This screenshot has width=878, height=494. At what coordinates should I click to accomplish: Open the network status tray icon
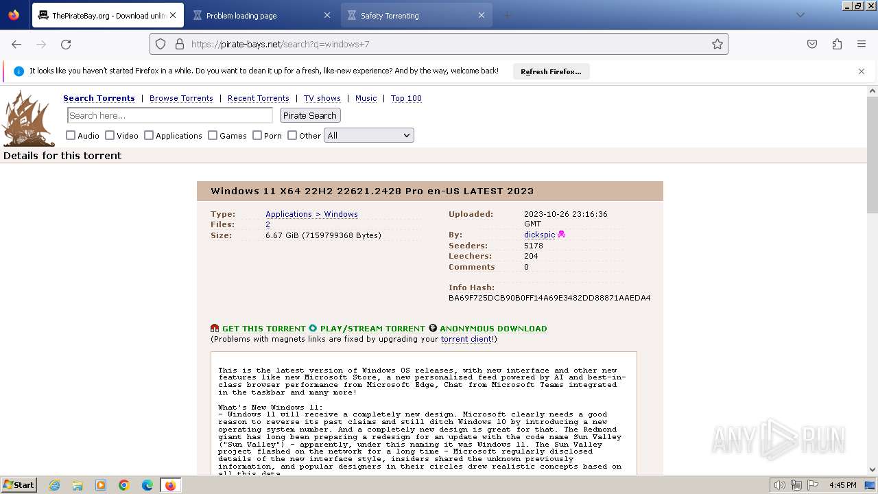tap(796, 485)
